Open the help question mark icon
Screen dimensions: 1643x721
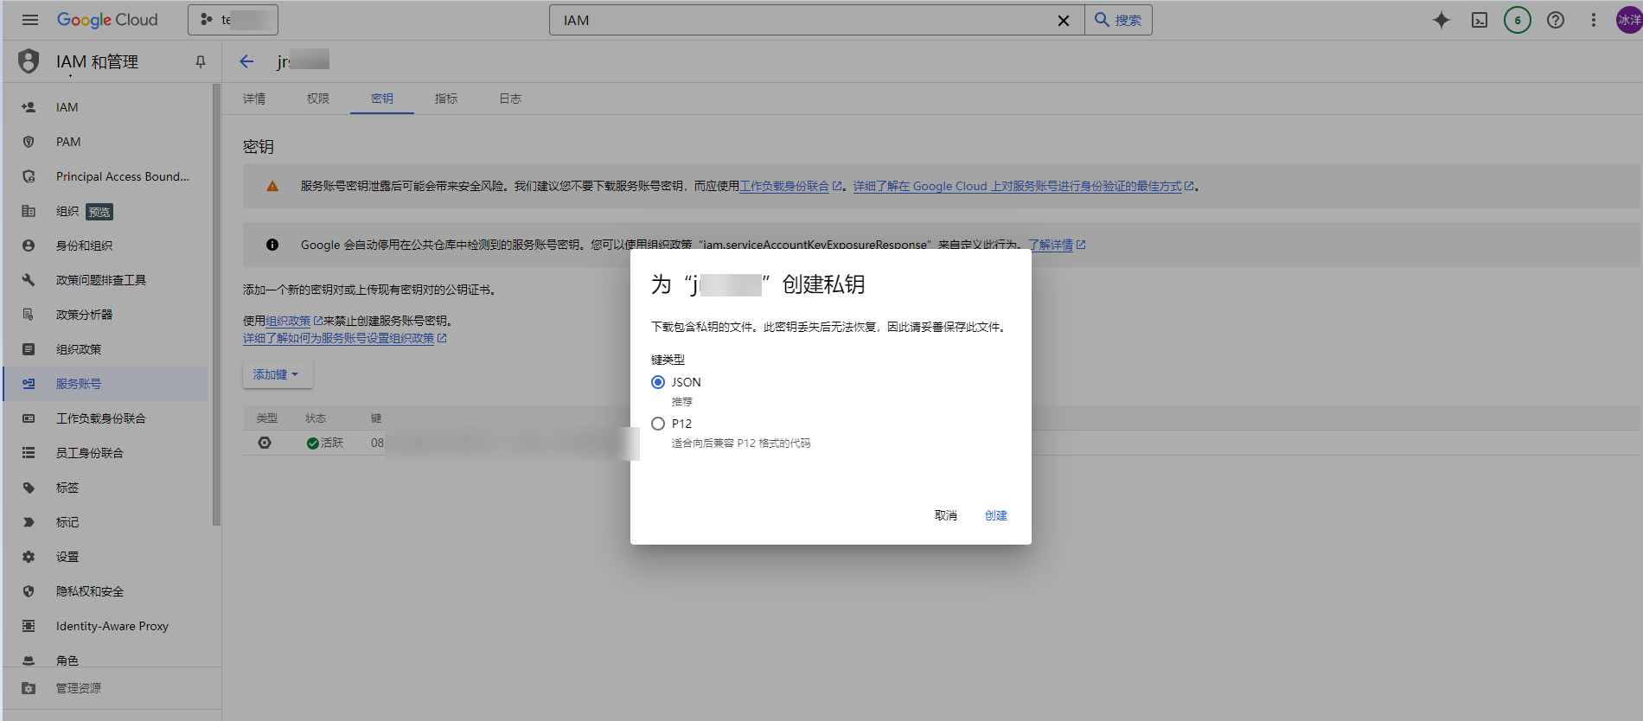tap(1556, 20)
